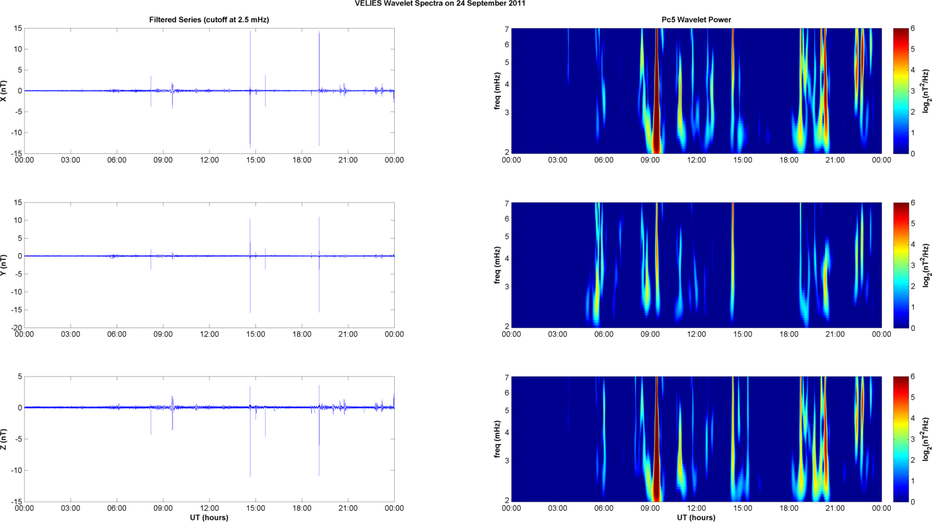Click the '15:00' tick under the bottom spectrogram

(x=743, y=509)
